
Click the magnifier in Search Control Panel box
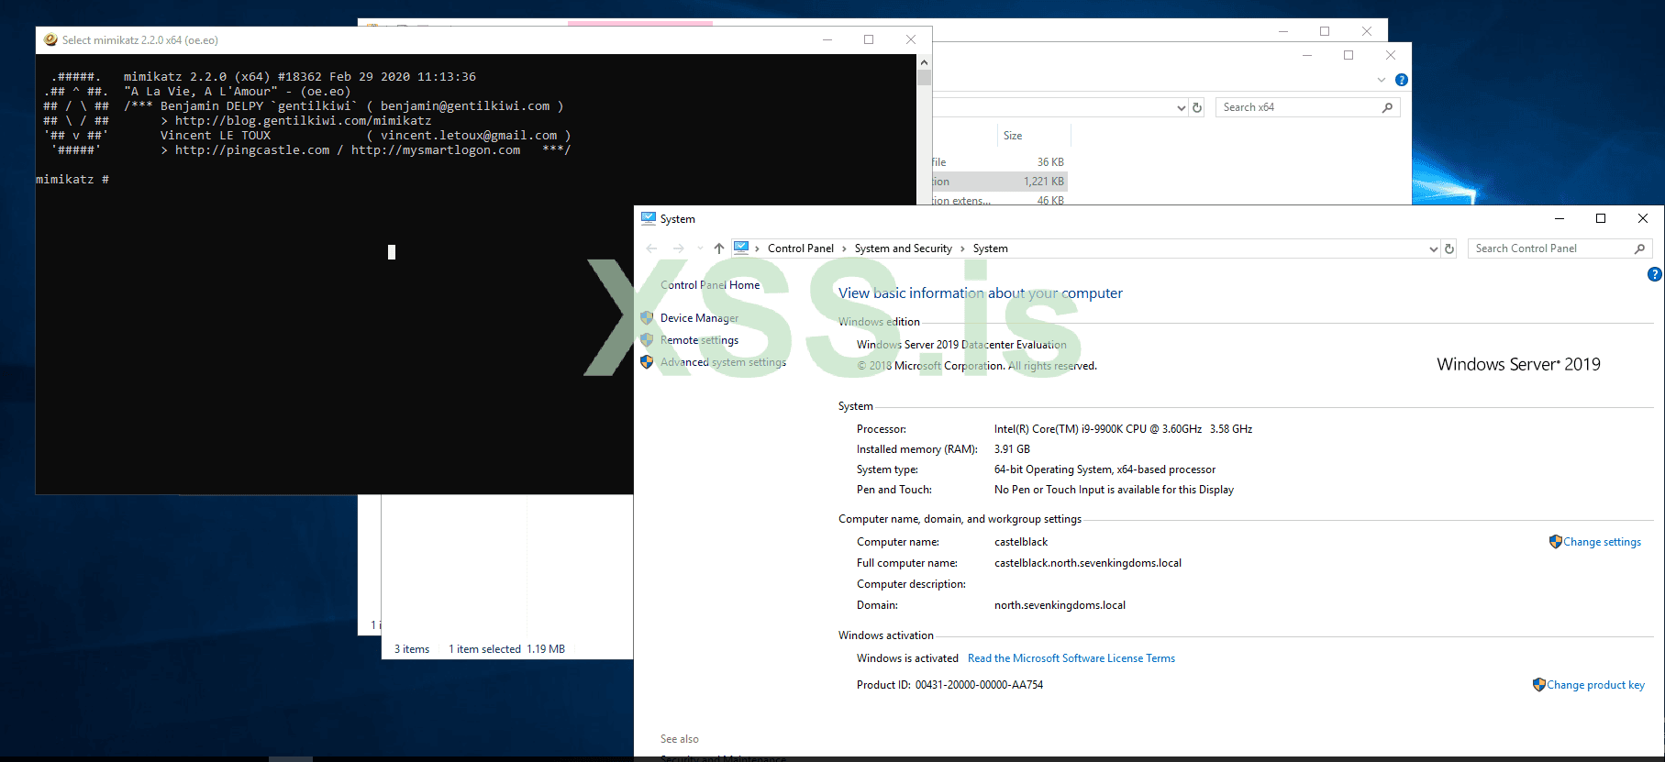coord(1640,248)
